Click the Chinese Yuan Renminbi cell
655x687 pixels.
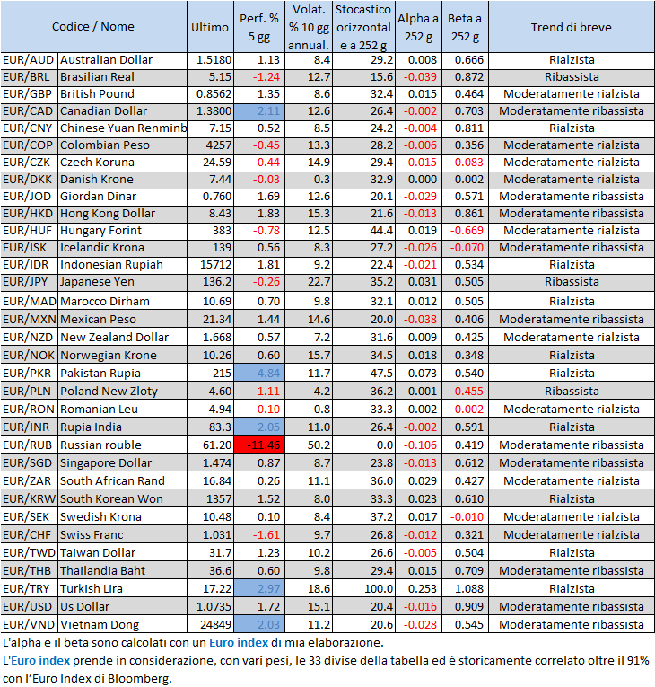click(123, 128)
